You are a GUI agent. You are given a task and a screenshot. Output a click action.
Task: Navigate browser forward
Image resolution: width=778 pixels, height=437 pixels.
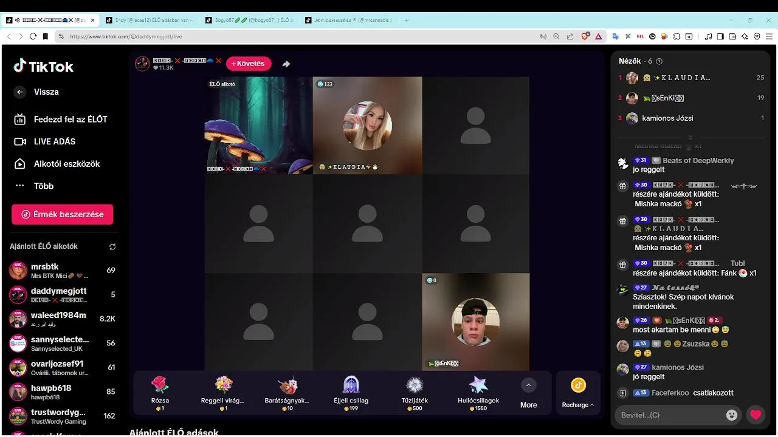pyautogui.click(x=21, y=36)
